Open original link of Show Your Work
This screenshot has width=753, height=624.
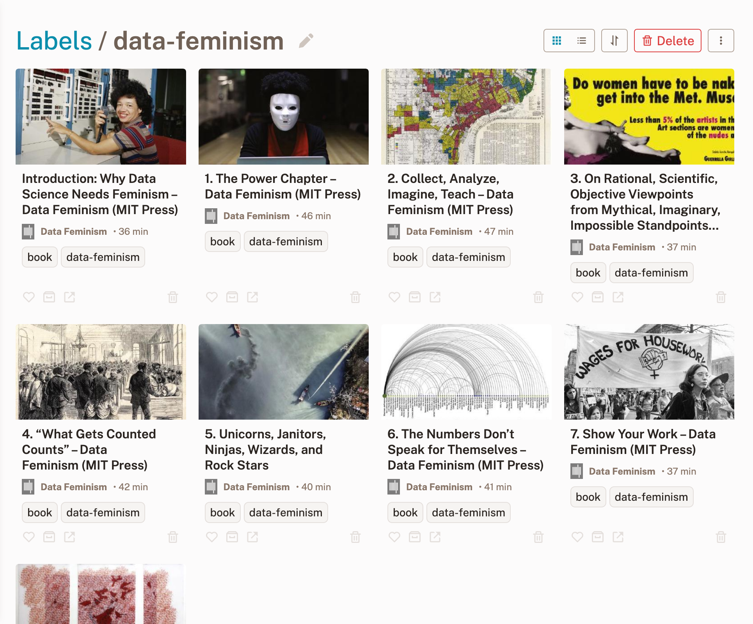click(618, 537)
